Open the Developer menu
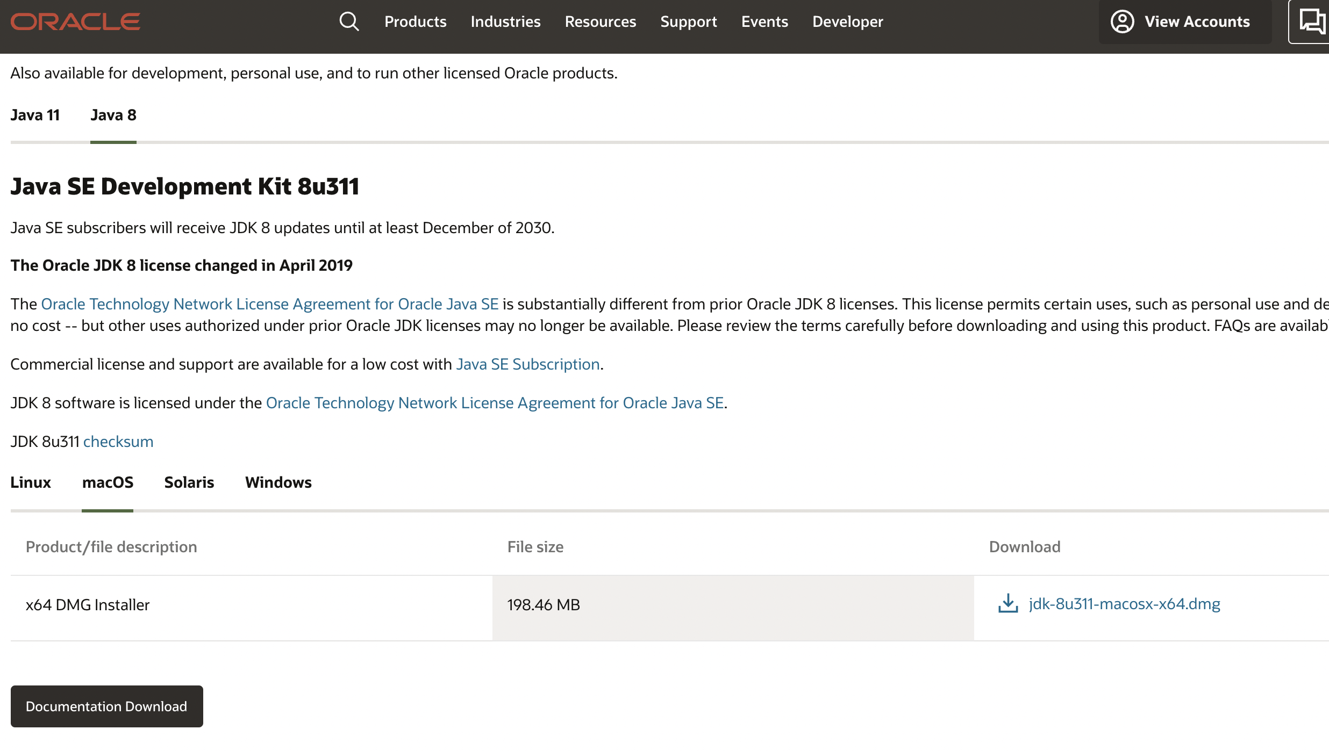The image size is (1329, 751). pos(847,21)
